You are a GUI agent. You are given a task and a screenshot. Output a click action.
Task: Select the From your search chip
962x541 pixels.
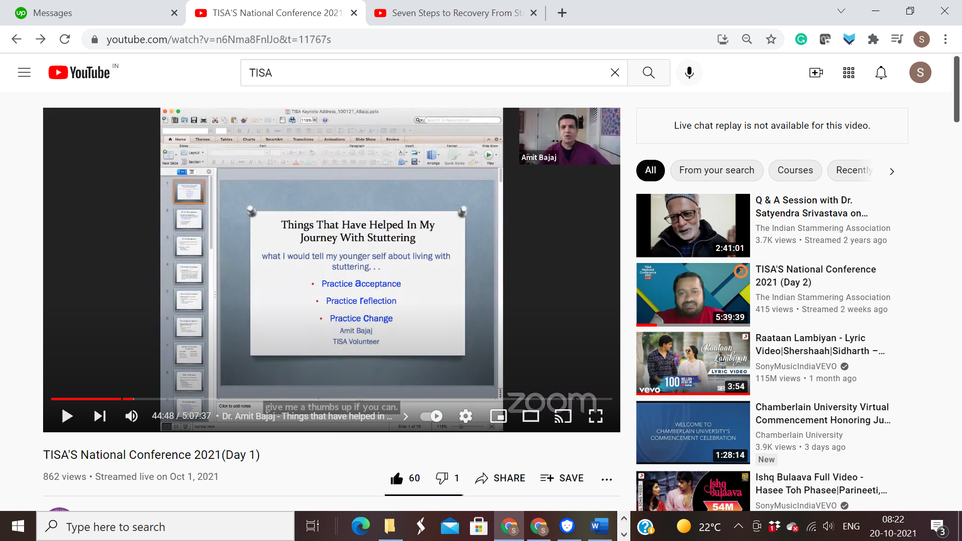coord(716,170)
